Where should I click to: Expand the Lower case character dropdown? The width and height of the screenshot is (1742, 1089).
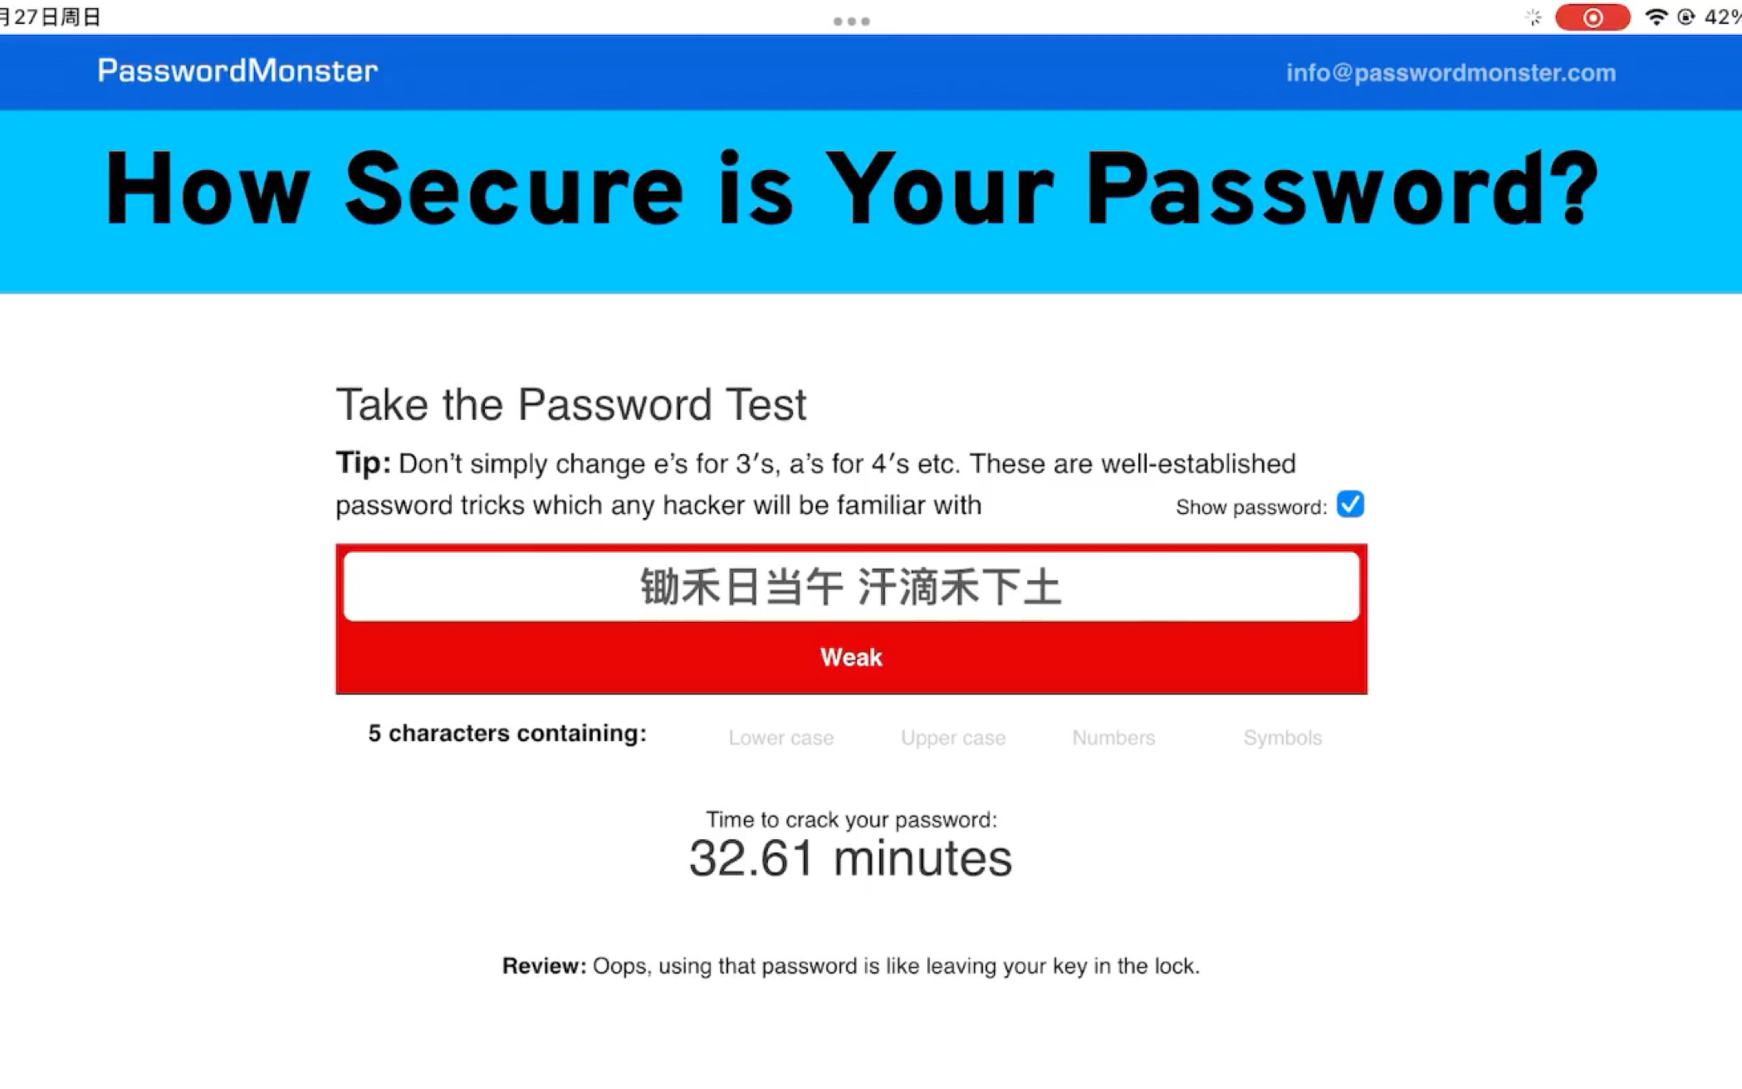[x=780, y=736]
